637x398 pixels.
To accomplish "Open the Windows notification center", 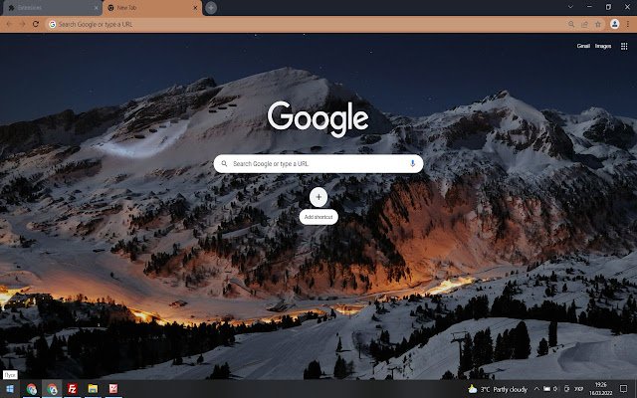I will [624, 389].
